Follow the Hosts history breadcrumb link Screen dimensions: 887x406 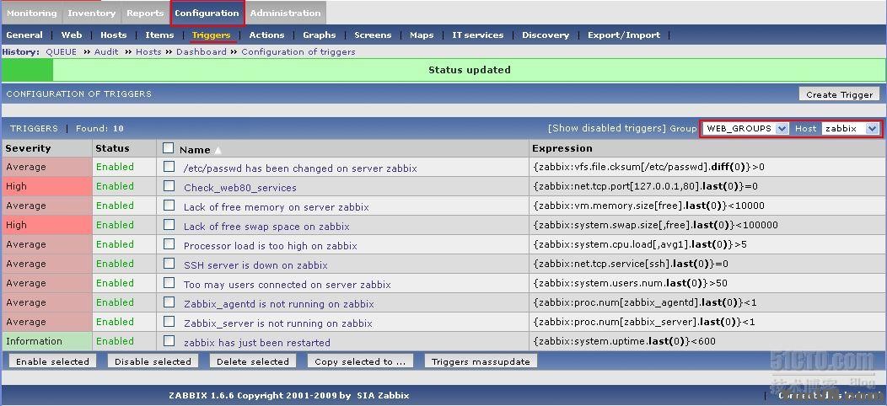(x=148, y=52)
